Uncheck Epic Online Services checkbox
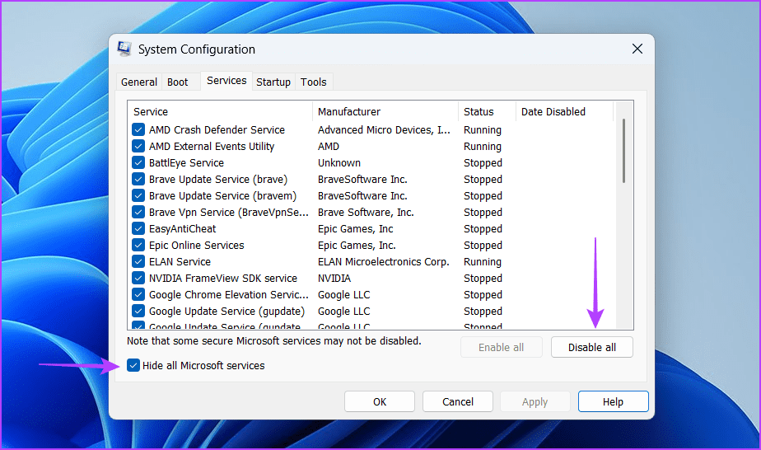 click(138, 245)
